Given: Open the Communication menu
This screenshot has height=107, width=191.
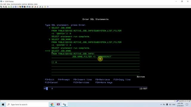Looking at the screenshot, I should (16, 4).
